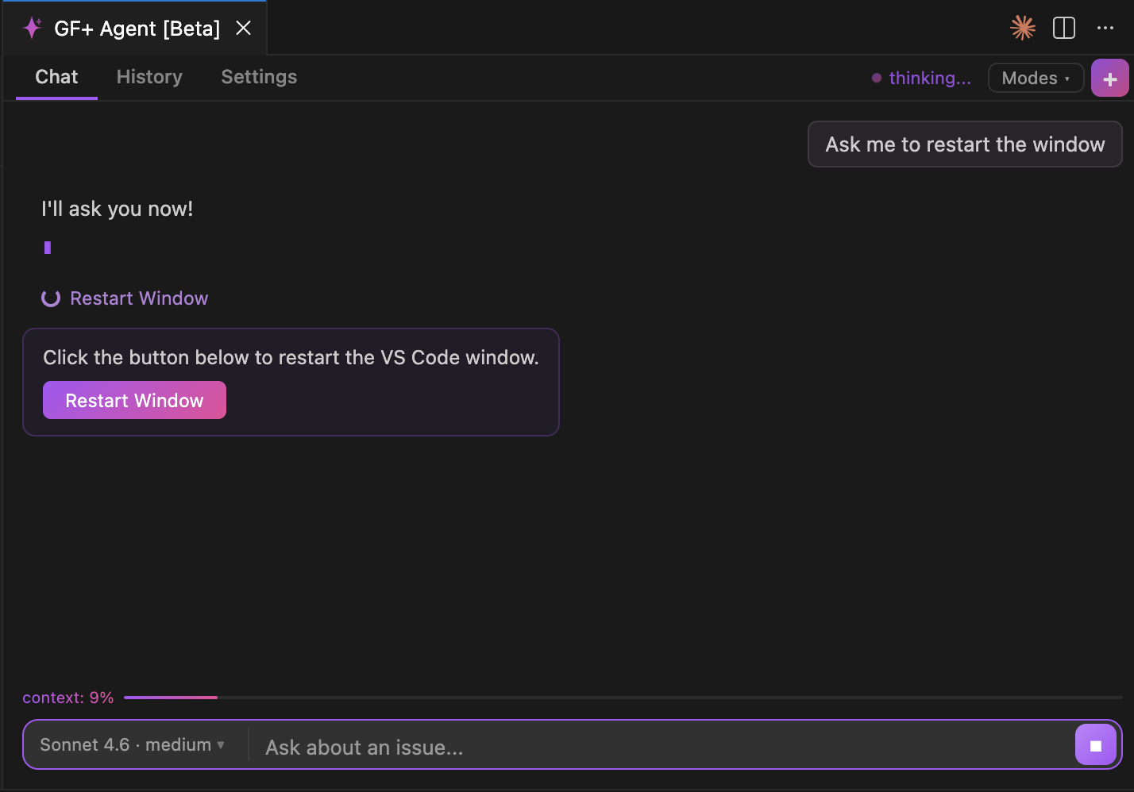Image resolution: width=1134 pixels, height=792 pixels.
Task: Open the split editor layout icon
Action: pos(1064,28)
